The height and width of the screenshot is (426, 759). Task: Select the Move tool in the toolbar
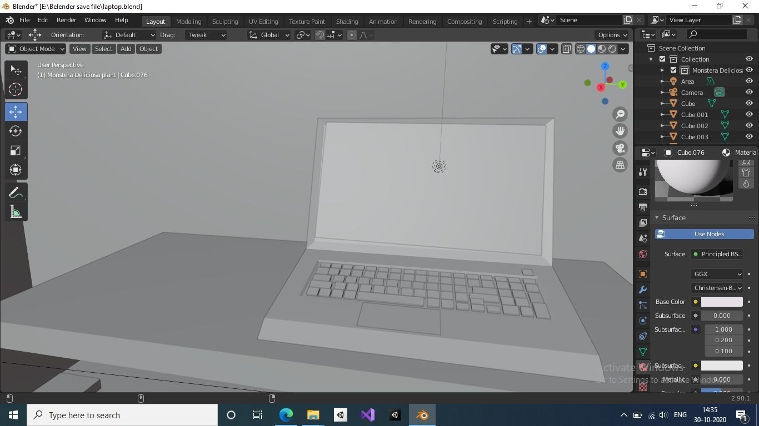[x=16, y=111]
